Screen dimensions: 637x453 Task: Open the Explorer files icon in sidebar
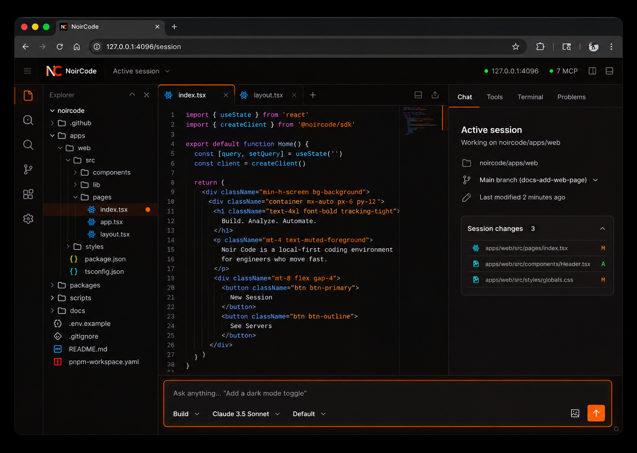[28, 95]
